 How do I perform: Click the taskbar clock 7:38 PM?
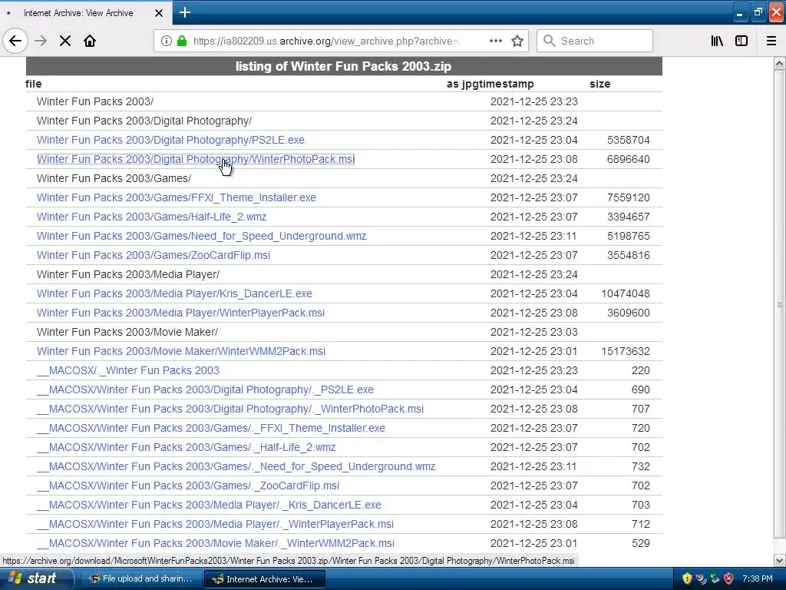click(x=758, y=578)
